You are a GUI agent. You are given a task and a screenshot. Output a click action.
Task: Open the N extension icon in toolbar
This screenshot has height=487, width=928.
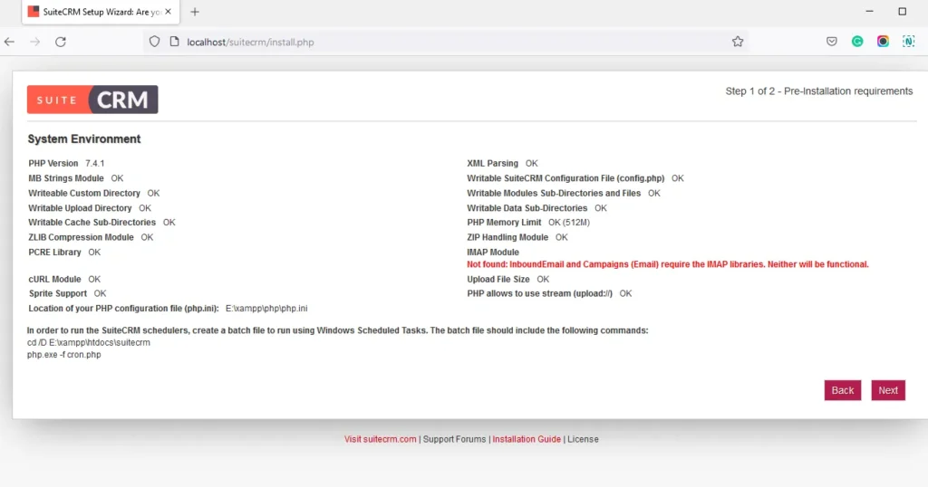pos(908,42)
